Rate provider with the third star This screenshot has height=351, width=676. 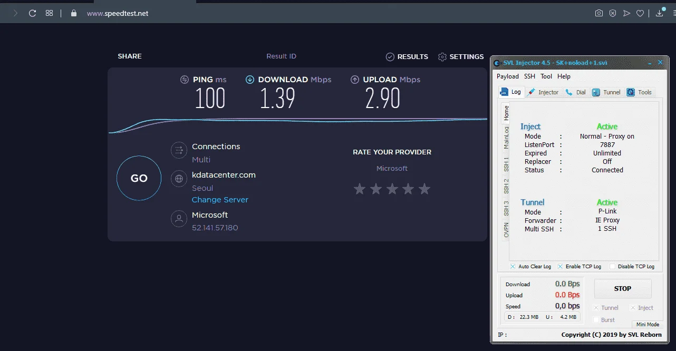tap(392, 189)
